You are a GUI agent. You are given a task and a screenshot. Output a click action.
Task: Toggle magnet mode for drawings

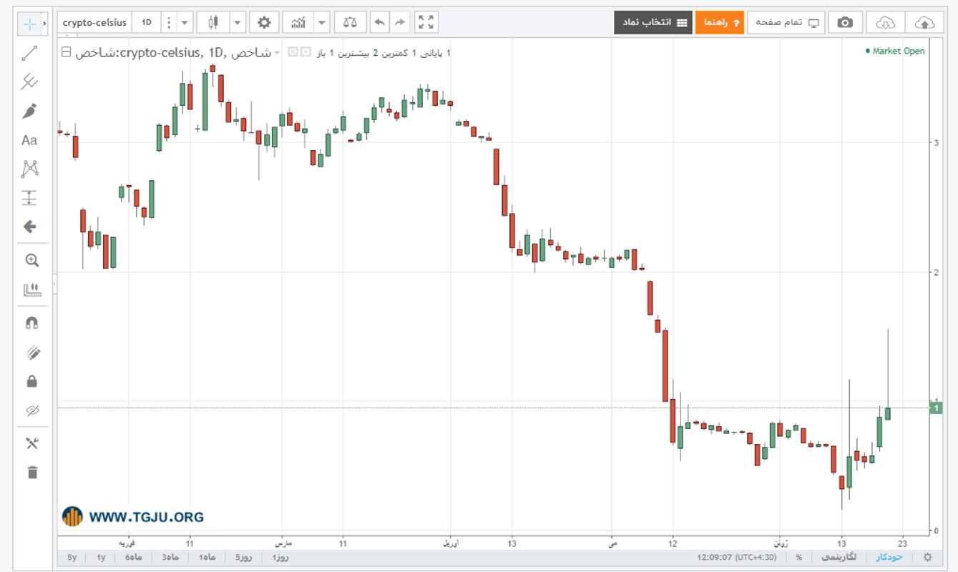tap(31, 323)
